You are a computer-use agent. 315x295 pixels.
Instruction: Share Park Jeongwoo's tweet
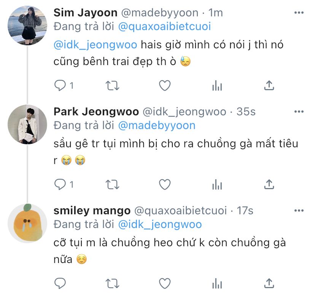click(269, 185)
